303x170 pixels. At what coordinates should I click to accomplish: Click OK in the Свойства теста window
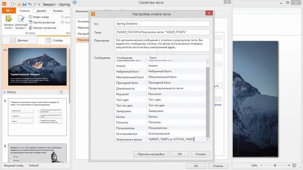pyautogui.click(x=196, y=166)
